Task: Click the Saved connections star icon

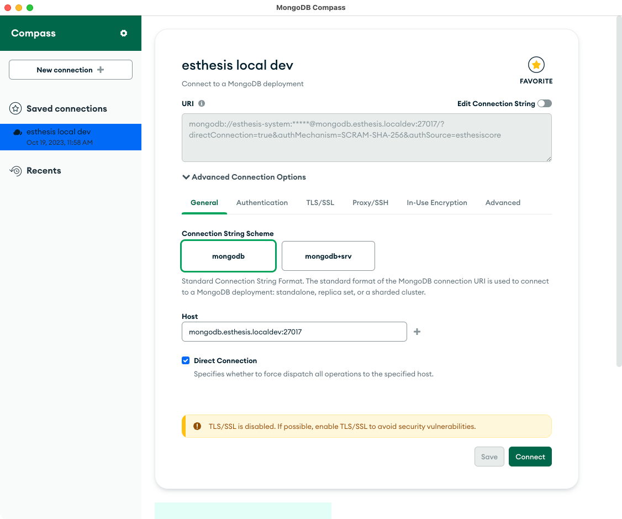Action: 16,109
